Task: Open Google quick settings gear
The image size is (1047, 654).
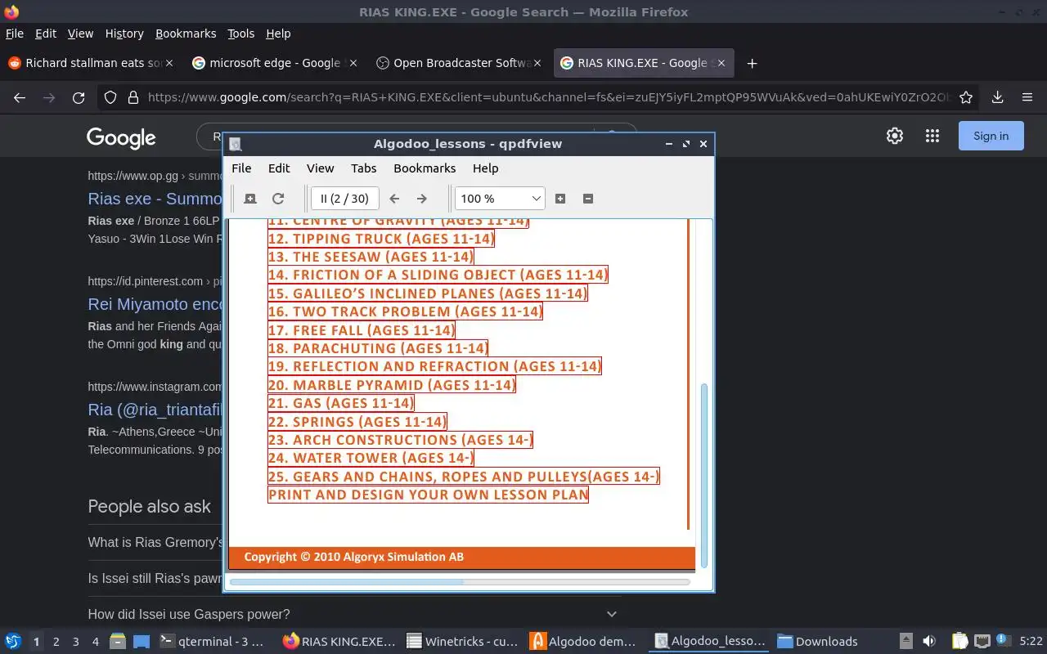Action: [x=895, y=136]
